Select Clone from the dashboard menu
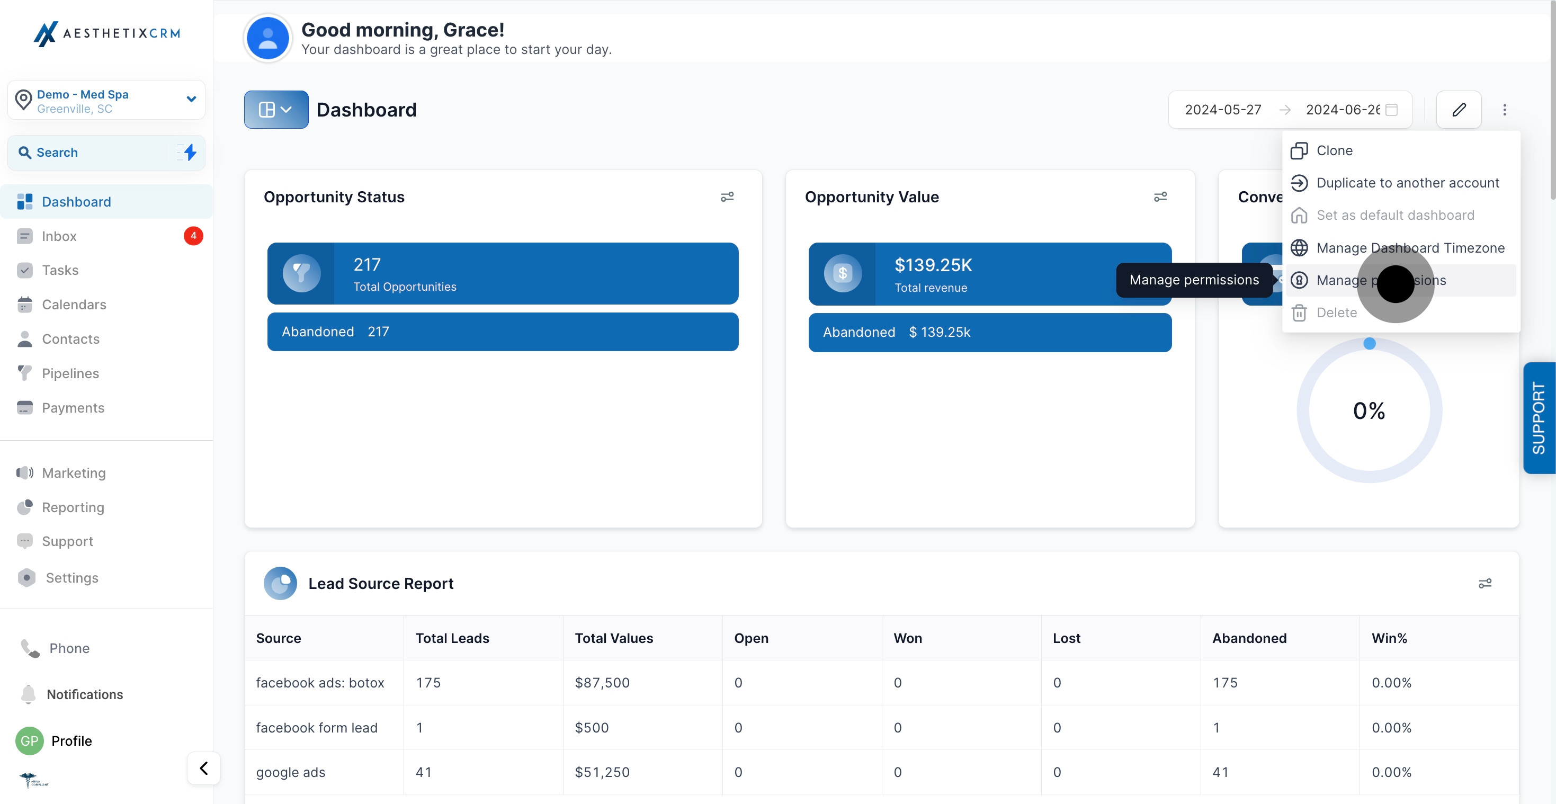 point(1334,150)
